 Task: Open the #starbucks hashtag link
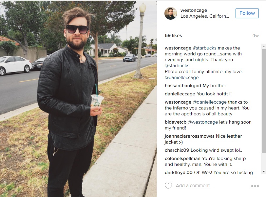205,48
